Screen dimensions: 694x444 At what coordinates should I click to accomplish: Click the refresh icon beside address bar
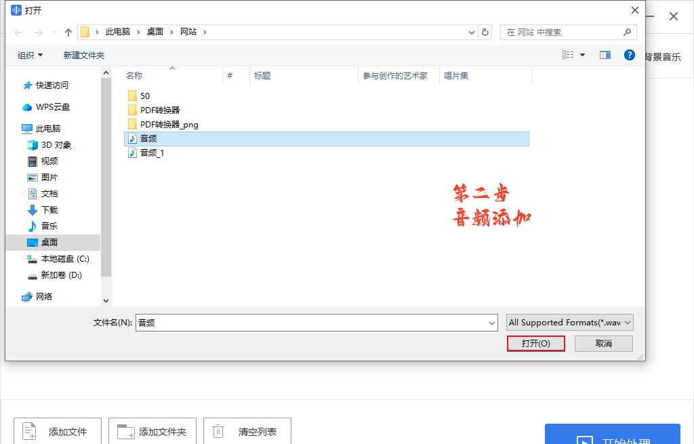485,33
